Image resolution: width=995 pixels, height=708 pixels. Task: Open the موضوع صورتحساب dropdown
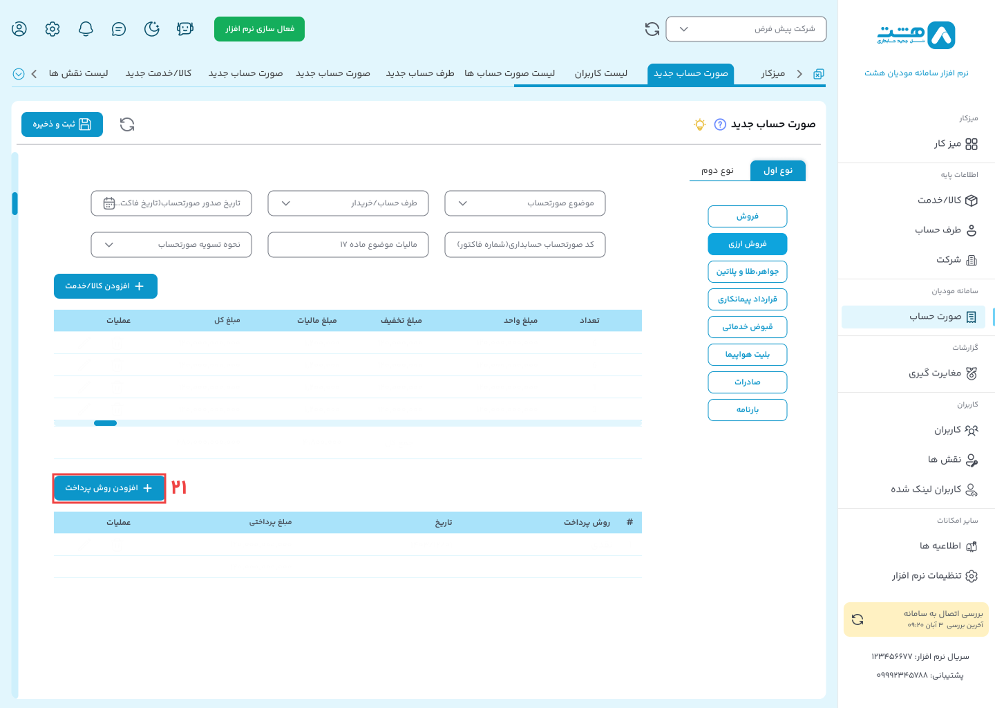point(525,203)
